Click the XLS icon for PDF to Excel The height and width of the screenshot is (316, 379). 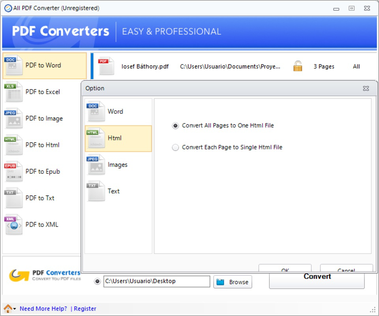pyautogui.click(x=14, y=92)
